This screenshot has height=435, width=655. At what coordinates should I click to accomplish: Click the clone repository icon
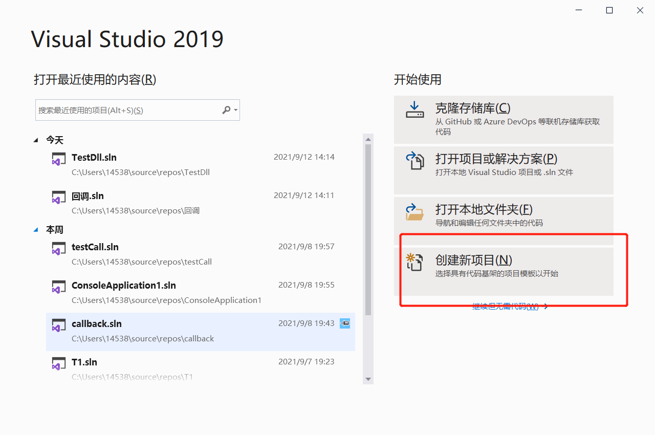415,110
